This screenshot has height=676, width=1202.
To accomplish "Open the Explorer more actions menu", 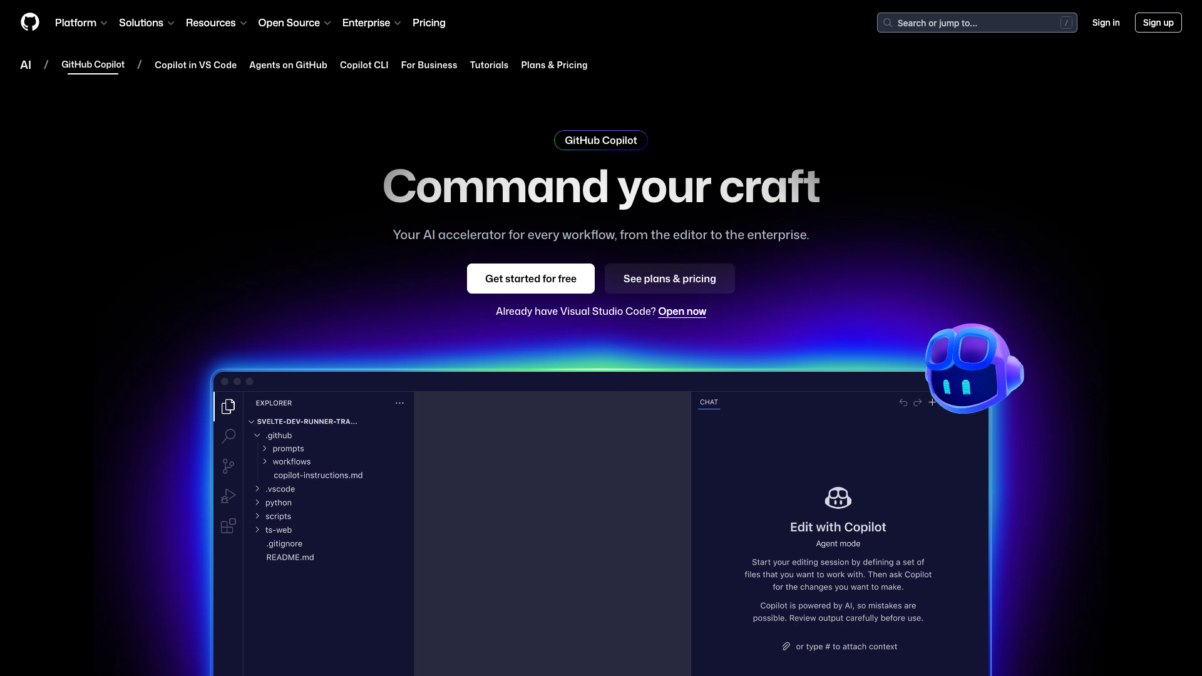I will pyautogui.click(x=399, y=402).
